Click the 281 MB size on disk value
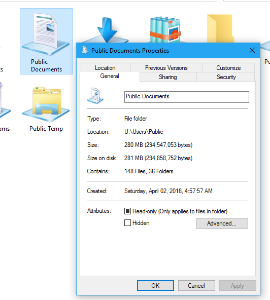Viewport: 270px width, 300px height. pos(158,158)
